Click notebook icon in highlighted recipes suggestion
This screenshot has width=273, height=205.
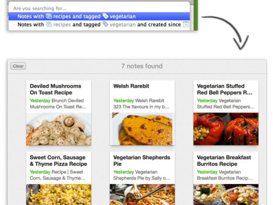pyautogui.click(x=49, y=16)
